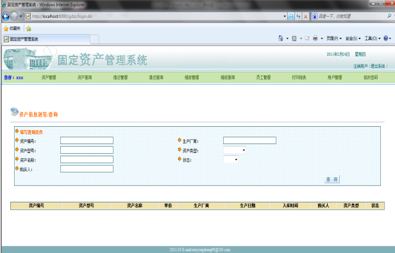Image resolution: width=395 pixels, height=253 pixels.
Task: Click the 购买人 input field
Action: (87, 169)
